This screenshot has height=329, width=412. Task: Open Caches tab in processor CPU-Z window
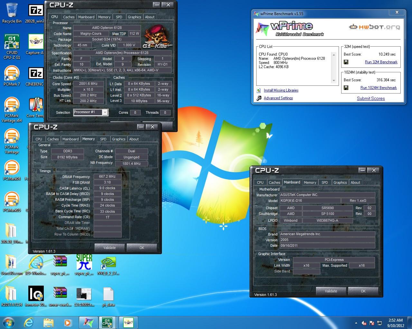pos(69,17)
